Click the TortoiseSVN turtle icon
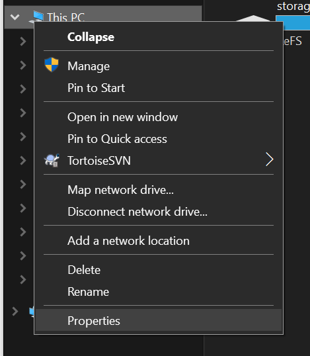 click(x=52, y=161)
